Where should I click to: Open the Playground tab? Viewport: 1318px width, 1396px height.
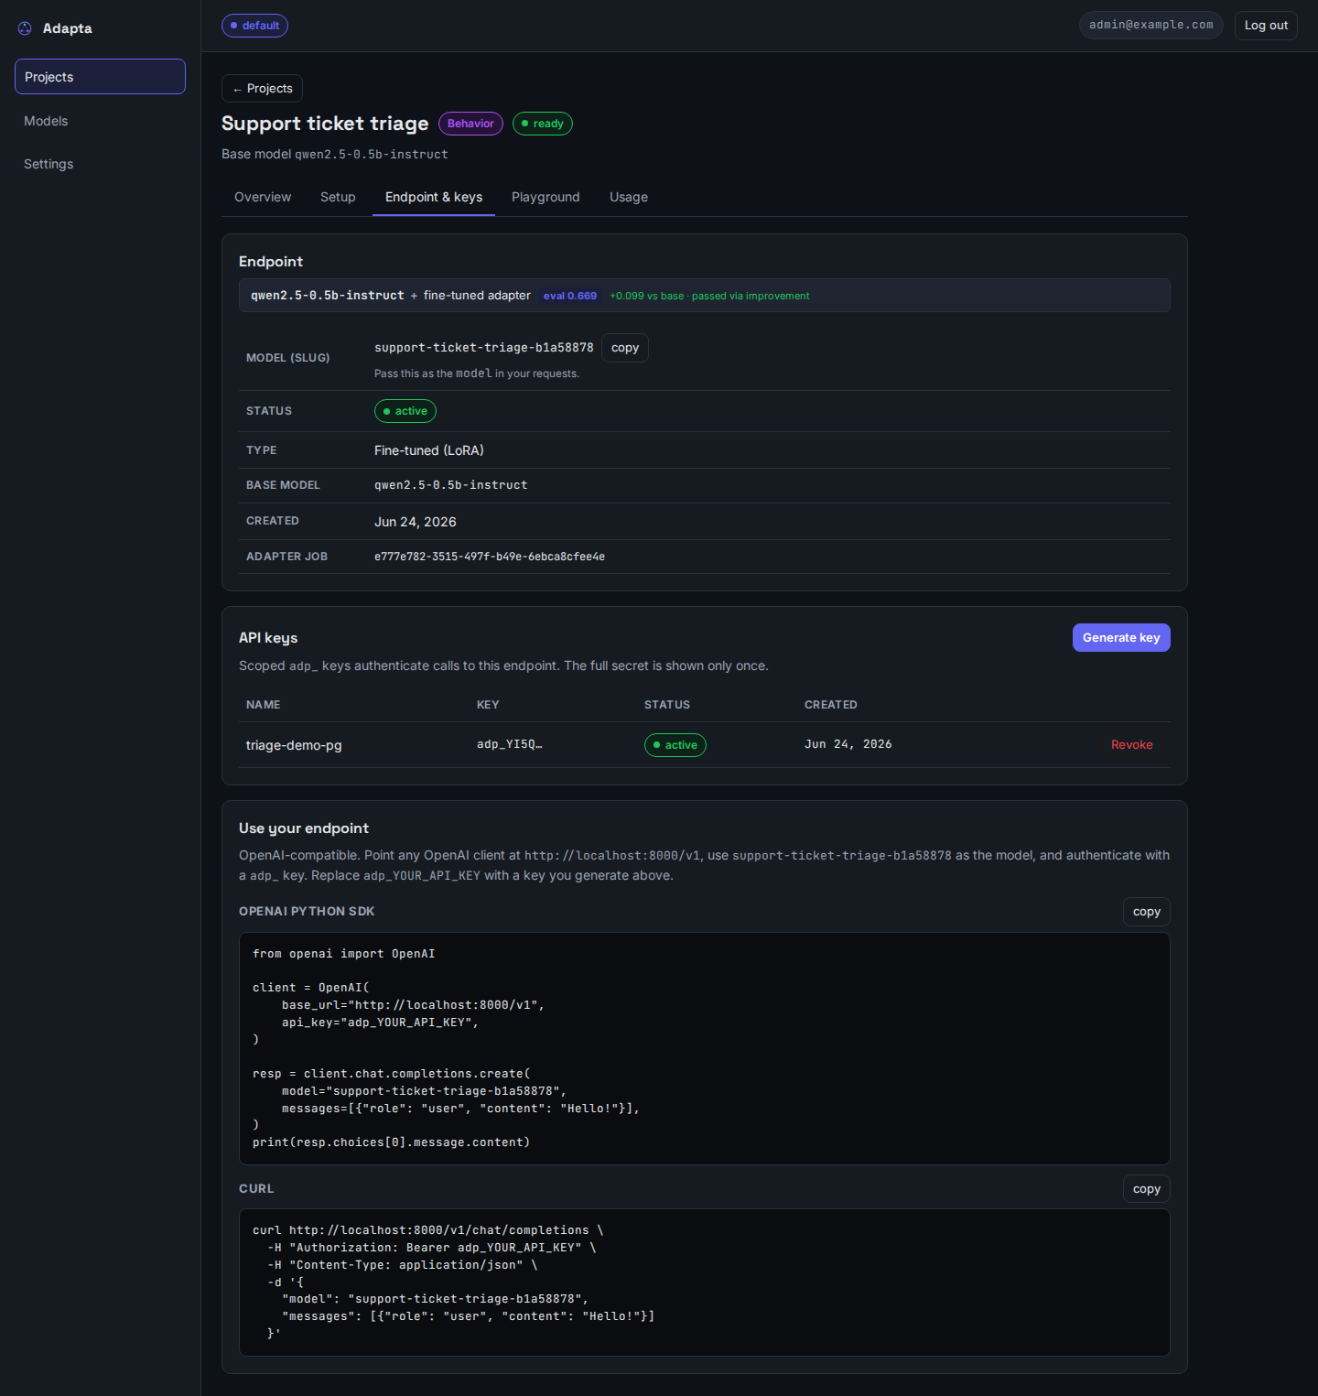point(546,197)
